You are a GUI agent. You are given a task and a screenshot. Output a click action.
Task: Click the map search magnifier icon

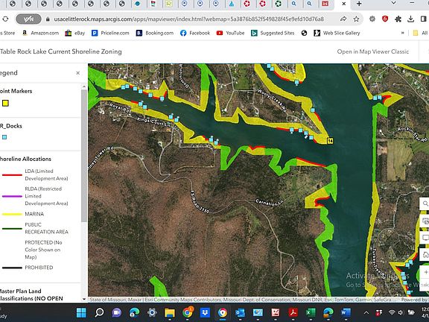coord(425,203)
